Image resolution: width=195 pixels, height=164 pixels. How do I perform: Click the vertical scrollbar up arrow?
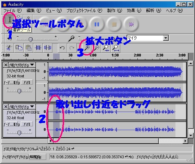tap(191, 63)
